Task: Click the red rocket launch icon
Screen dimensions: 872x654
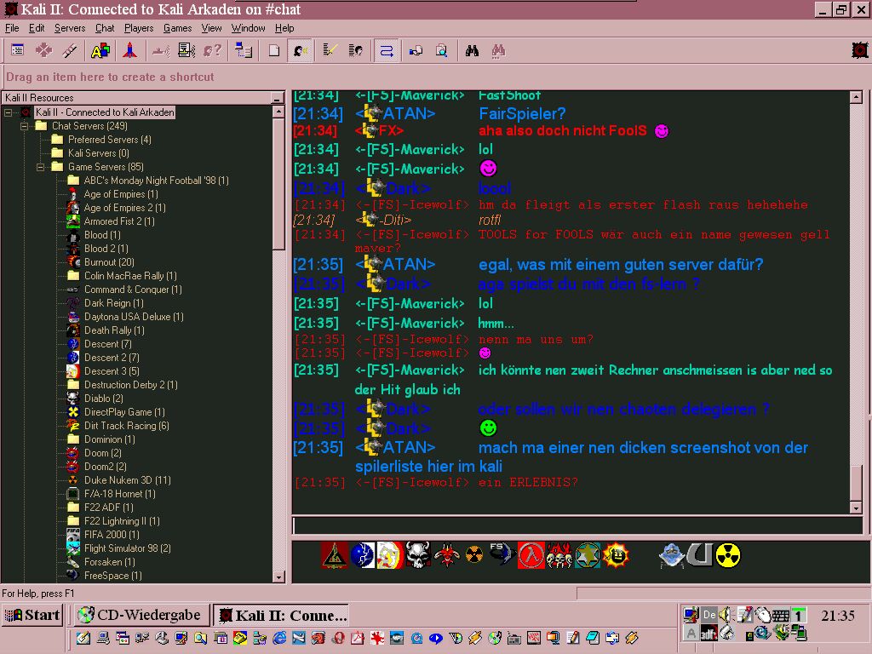Action: (129, 51)
